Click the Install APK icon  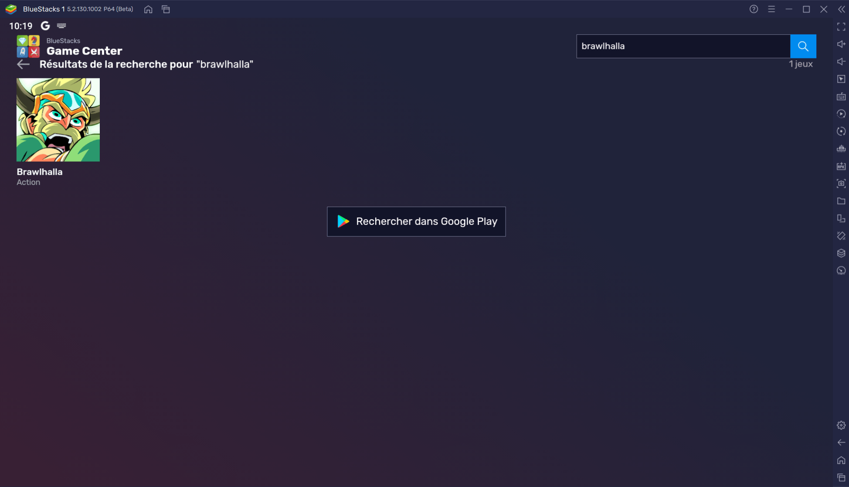coord(841,166)
